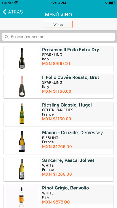Select the Pinot Grigio, Benvolio title
Viewport: 117px width, 208px height.
[x=65, y=188]
